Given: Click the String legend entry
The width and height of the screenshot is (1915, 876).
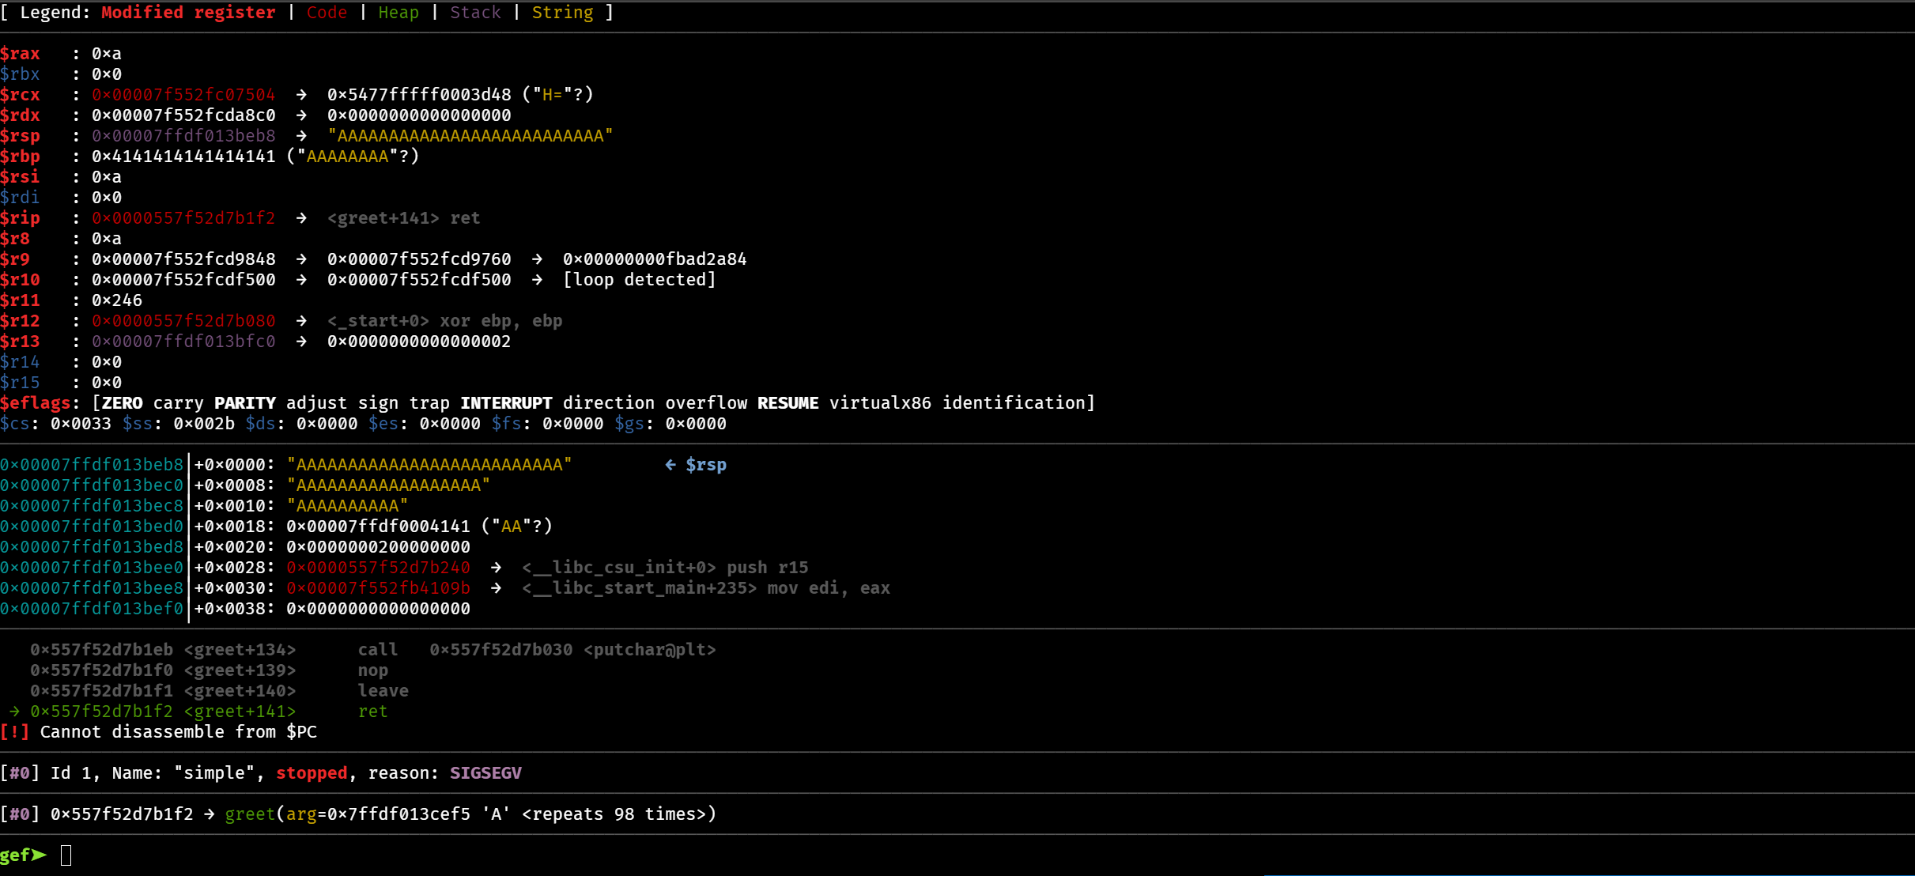Looking at the screenshot, I should (x=563, y=13).
